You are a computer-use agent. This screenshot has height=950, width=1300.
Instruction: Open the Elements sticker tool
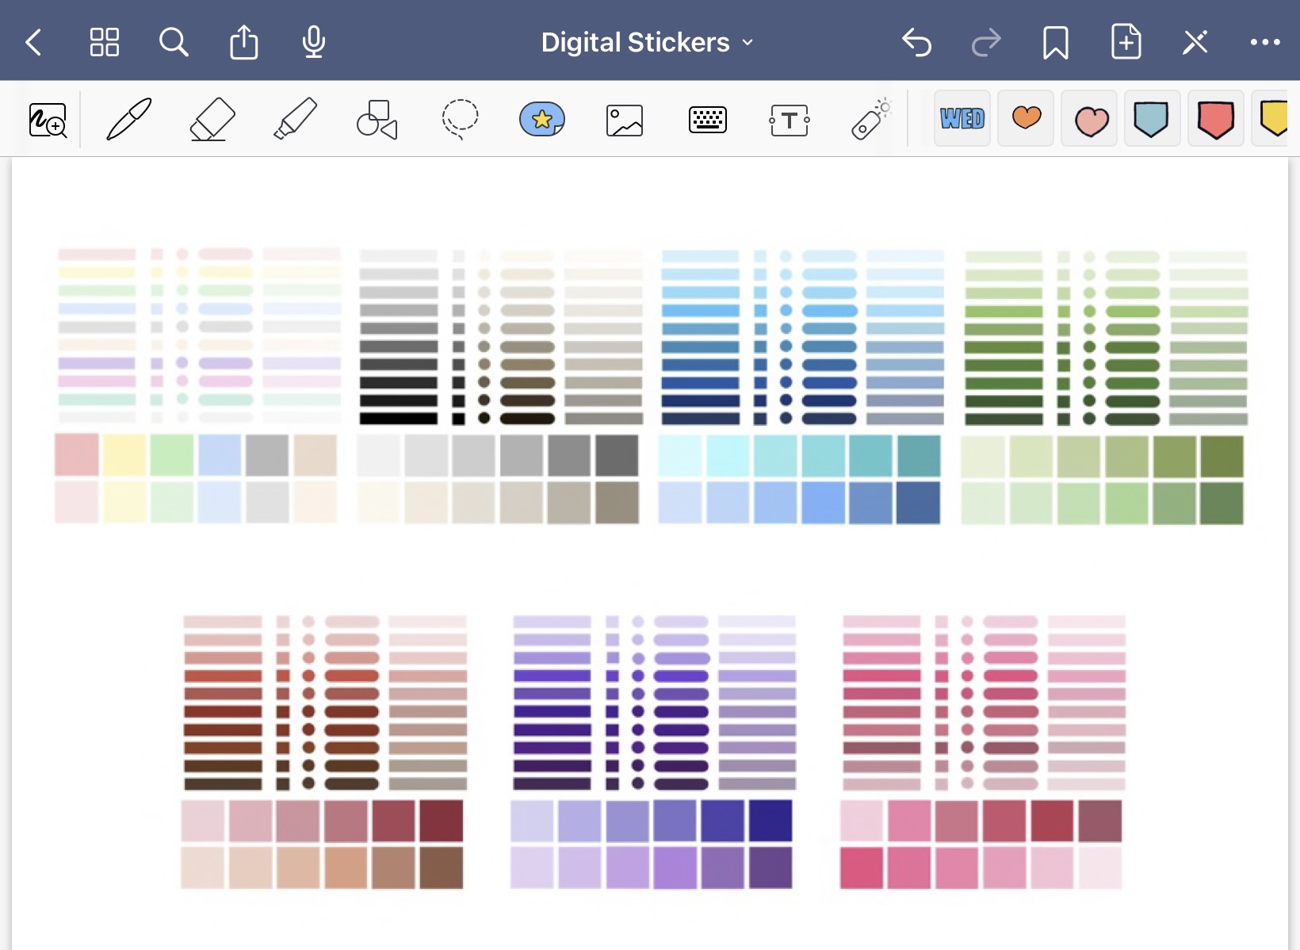coord(542,120)
